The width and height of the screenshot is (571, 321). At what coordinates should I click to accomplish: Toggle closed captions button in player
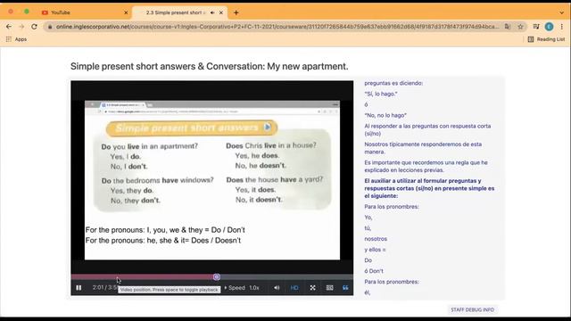coord(329,287)
